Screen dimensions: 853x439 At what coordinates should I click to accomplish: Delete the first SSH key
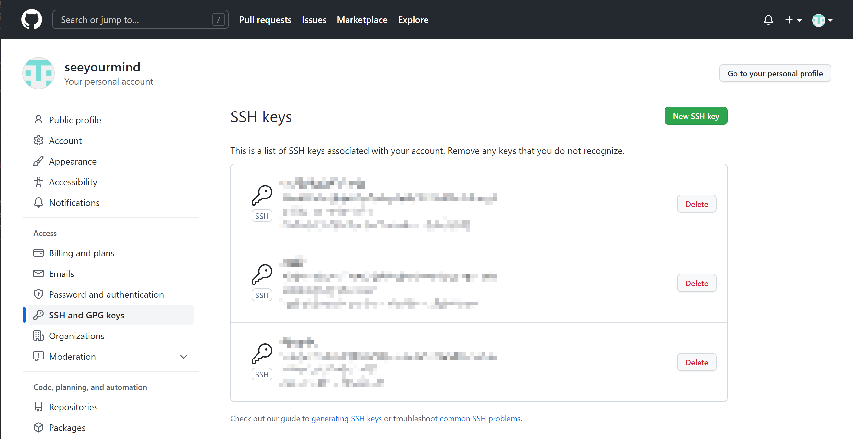(696, 204)
